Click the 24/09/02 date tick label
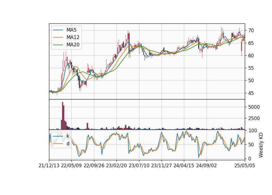Screen dimensions: 272x195 tap(207, 166)
